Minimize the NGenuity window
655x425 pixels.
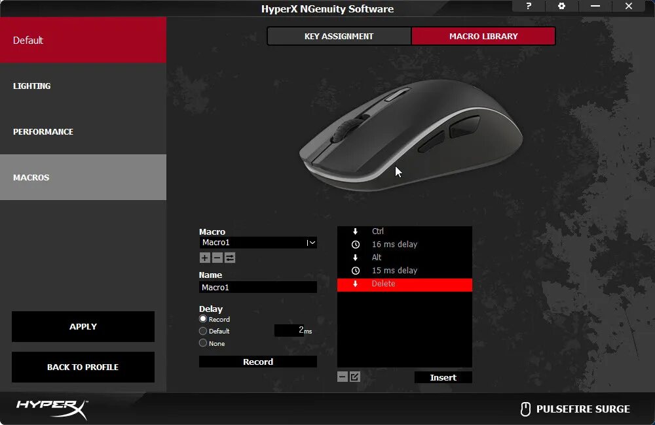pos(595,6)
